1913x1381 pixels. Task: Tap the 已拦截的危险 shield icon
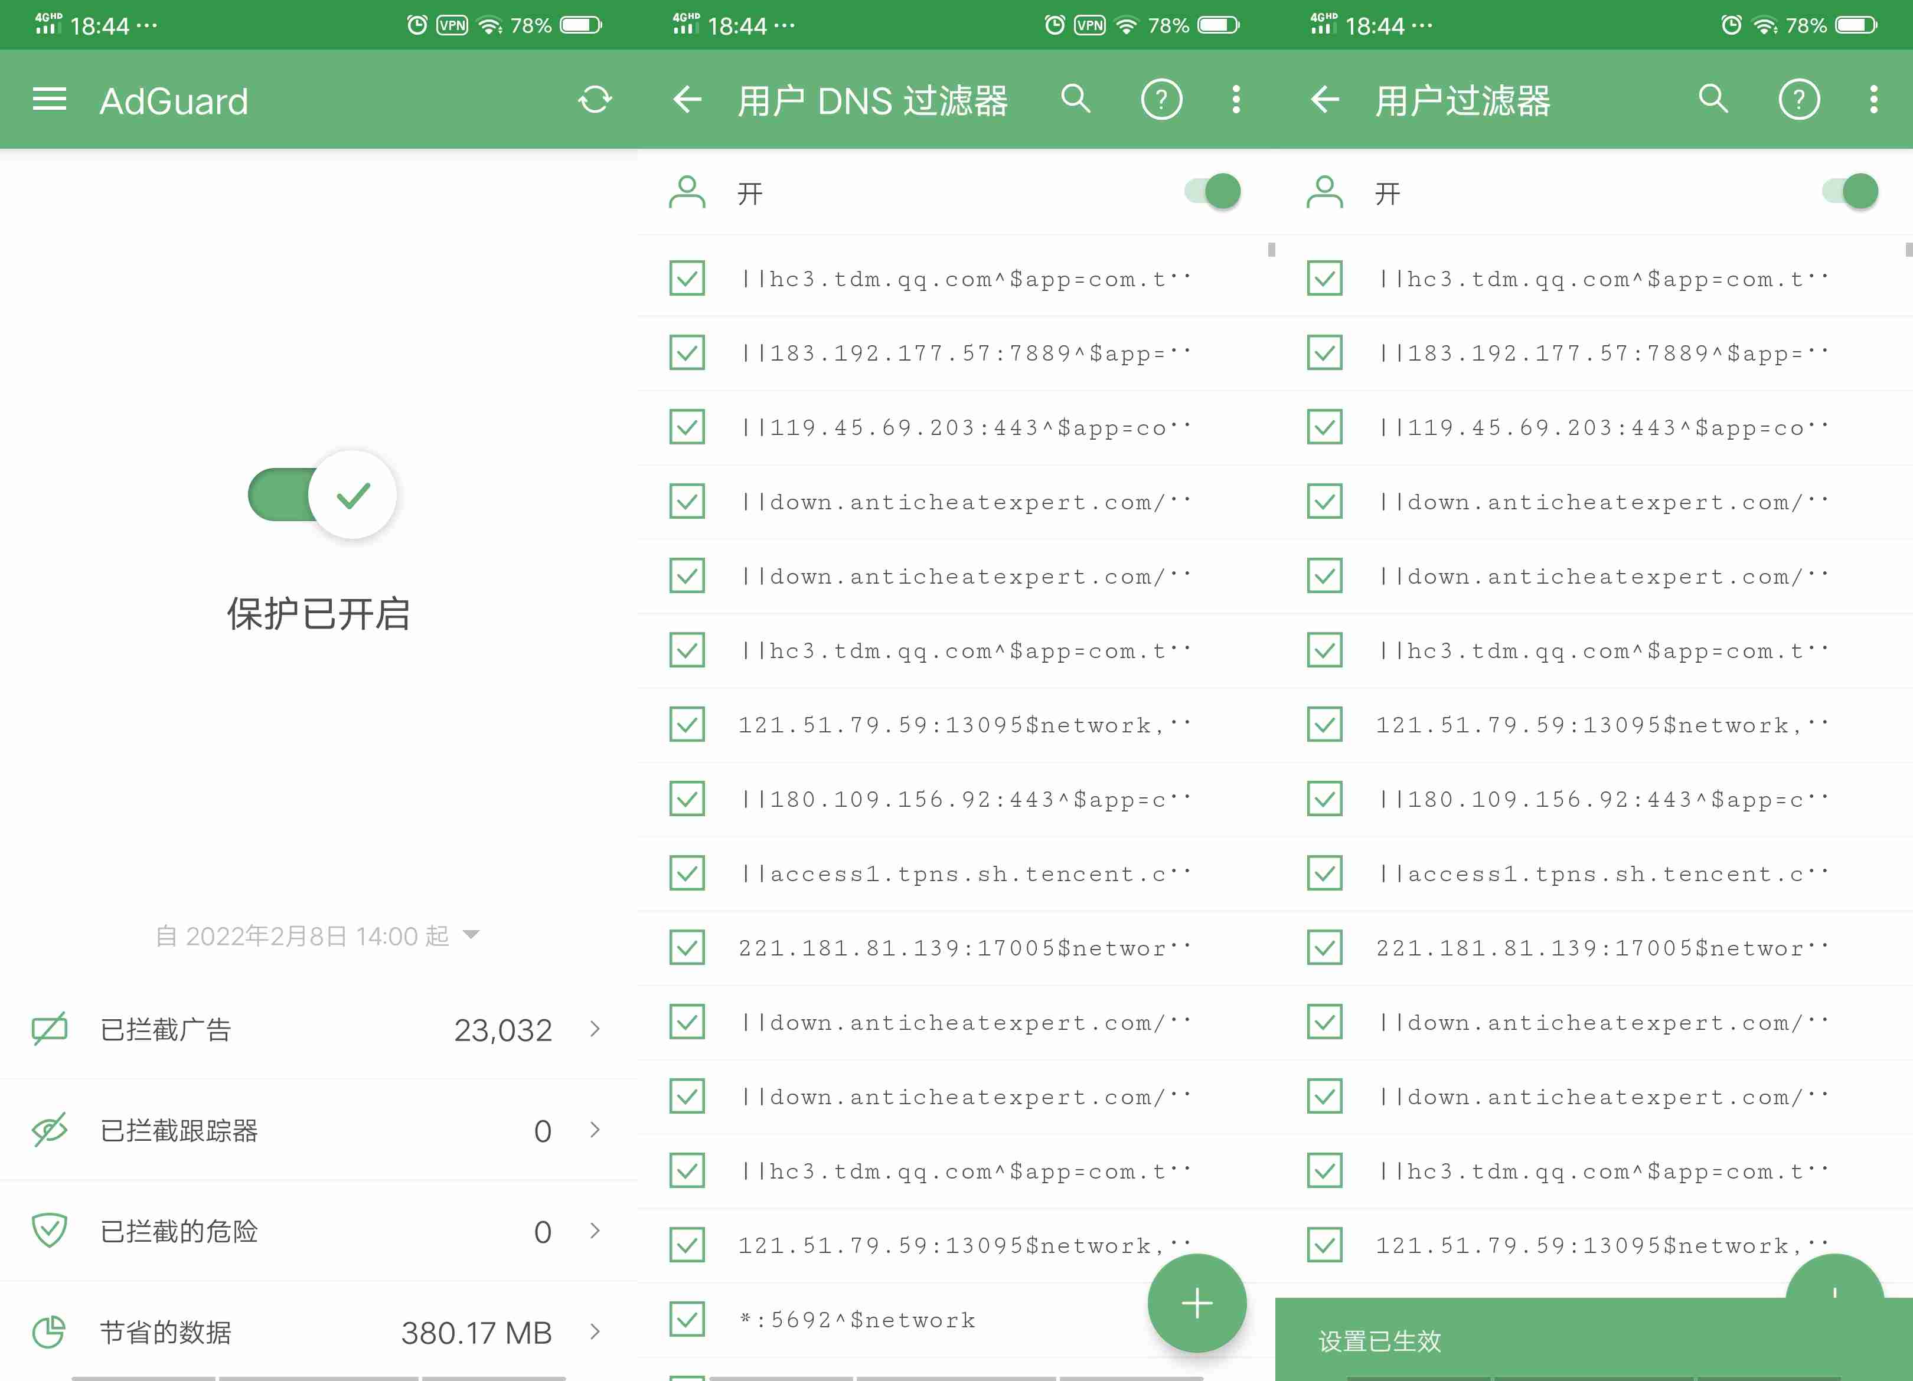click(49, 1231)
